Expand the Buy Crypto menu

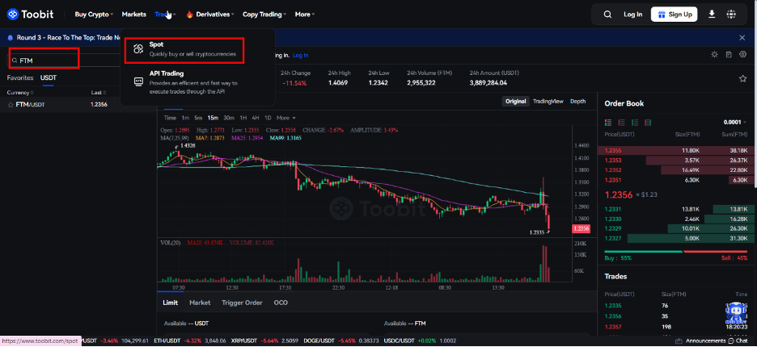(94, 15)
